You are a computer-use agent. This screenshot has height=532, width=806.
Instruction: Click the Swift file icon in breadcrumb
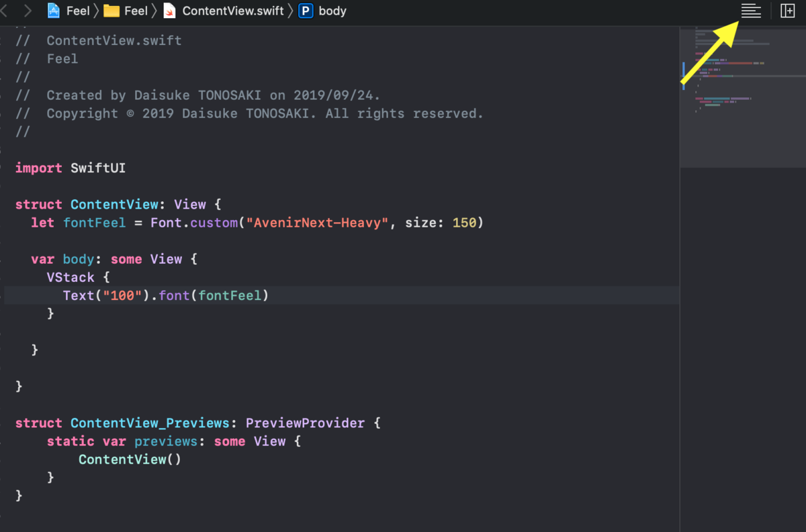(170, 11)
